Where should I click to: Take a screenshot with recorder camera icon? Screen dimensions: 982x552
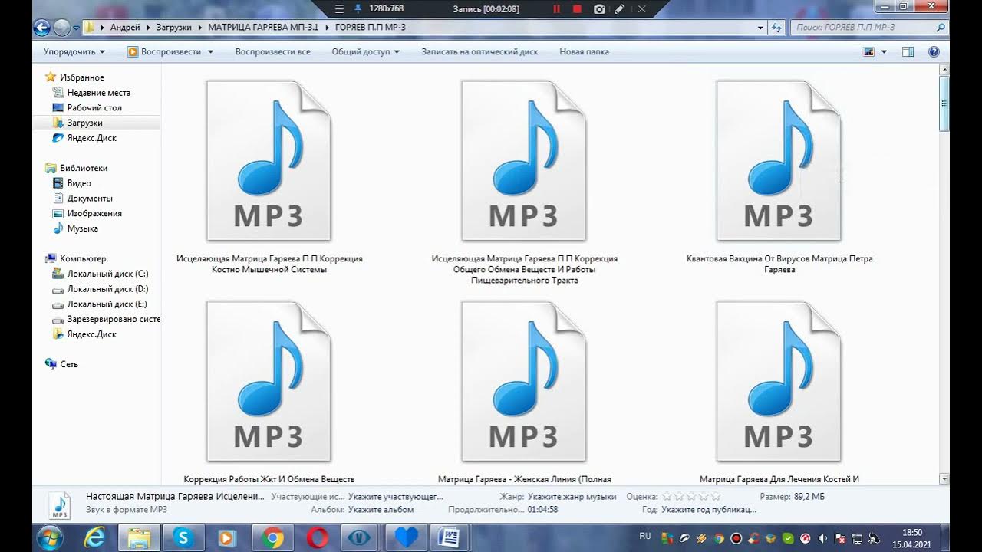[599, 9]
